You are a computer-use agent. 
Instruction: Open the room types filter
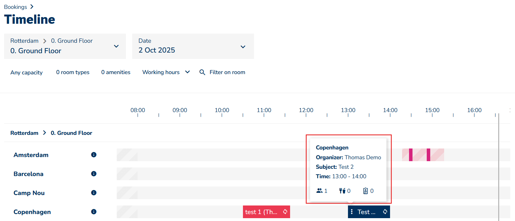tap(73, 72)
